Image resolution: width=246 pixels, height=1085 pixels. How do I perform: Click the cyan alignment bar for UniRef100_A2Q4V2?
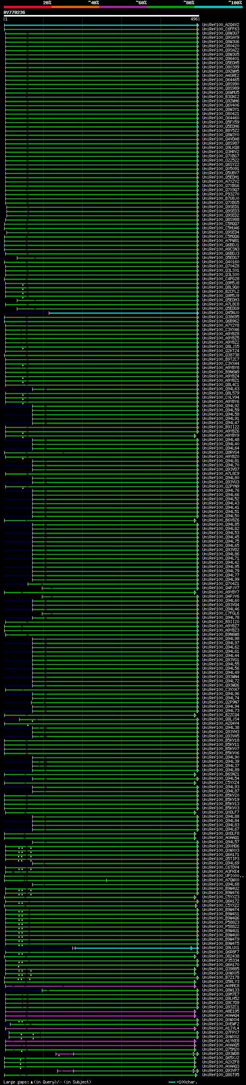[101, 25]
